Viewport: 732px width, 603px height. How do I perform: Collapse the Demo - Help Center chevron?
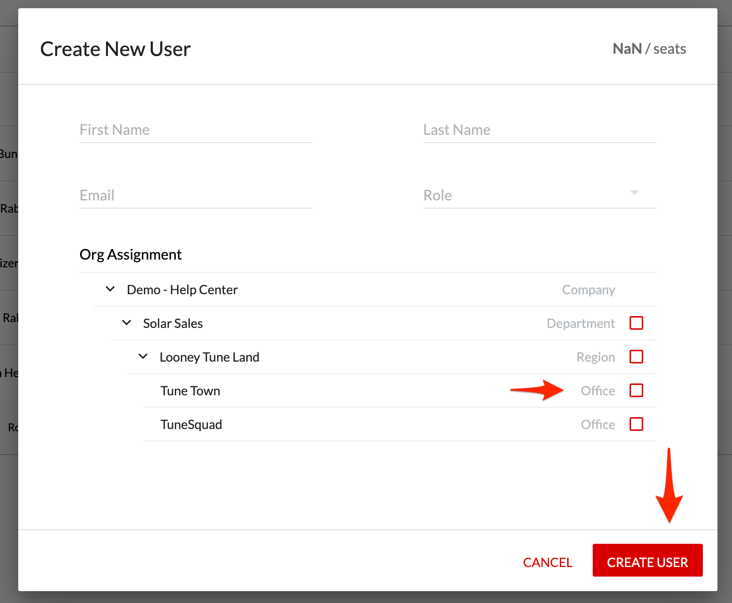pos(110,289)
